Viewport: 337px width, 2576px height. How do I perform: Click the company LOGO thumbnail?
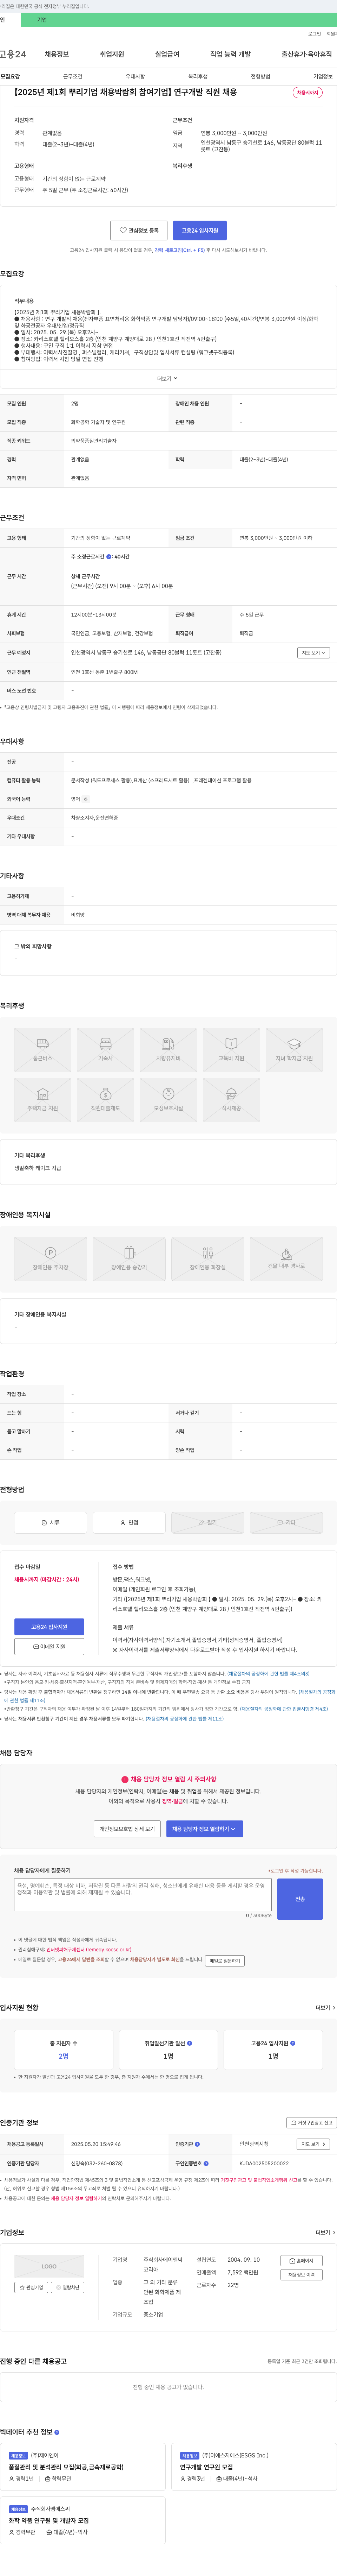[49, 2266]
